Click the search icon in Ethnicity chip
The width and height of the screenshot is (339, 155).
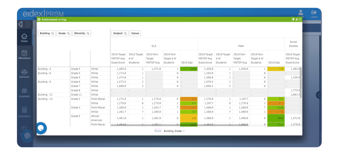[x=88, y=33]
